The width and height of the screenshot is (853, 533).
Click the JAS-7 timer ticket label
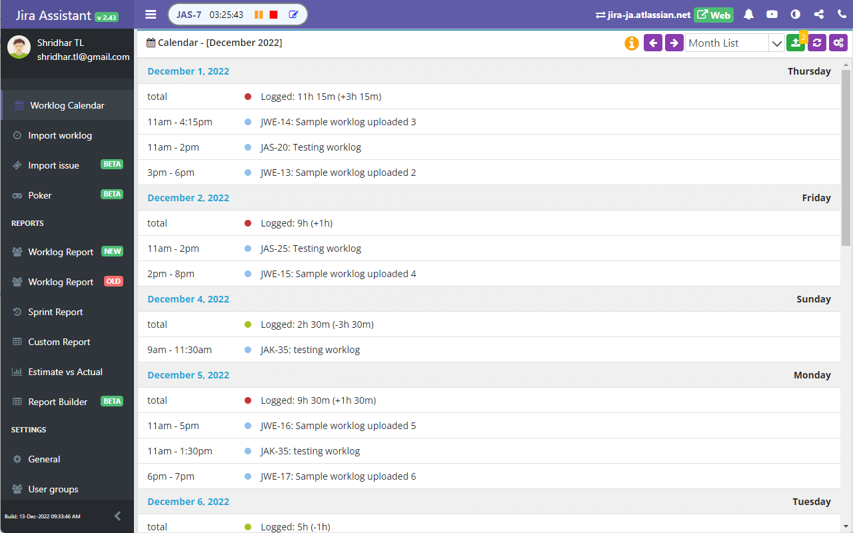click(189, 15)
